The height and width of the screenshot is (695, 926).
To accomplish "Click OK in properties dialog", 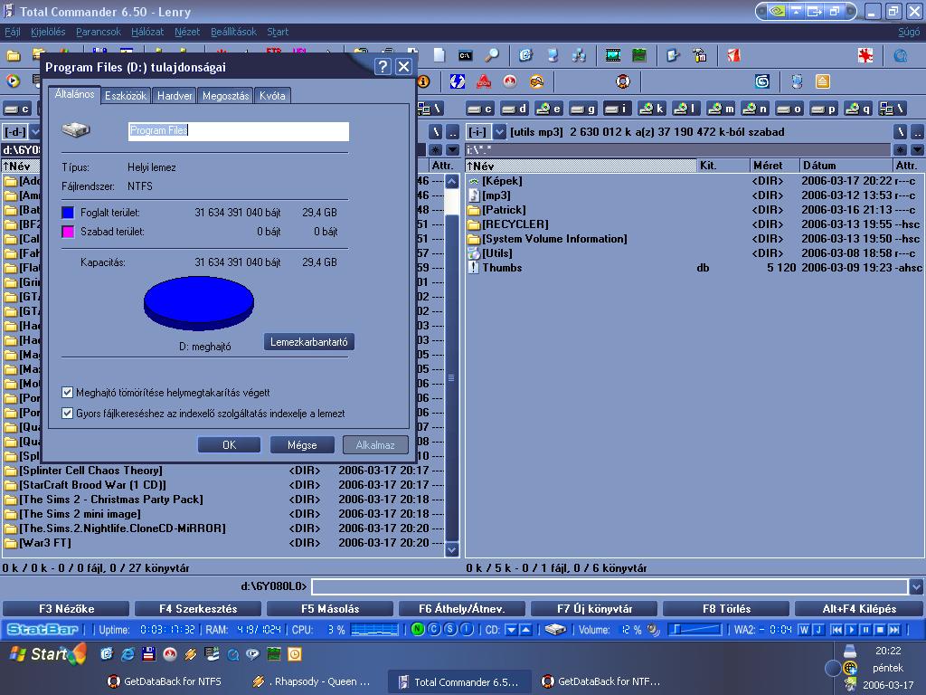I will click(229, 445).
